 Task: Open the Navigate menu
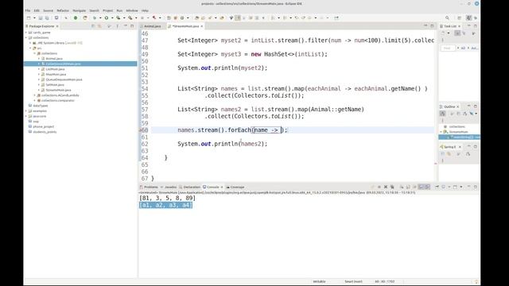coord(80,10)
